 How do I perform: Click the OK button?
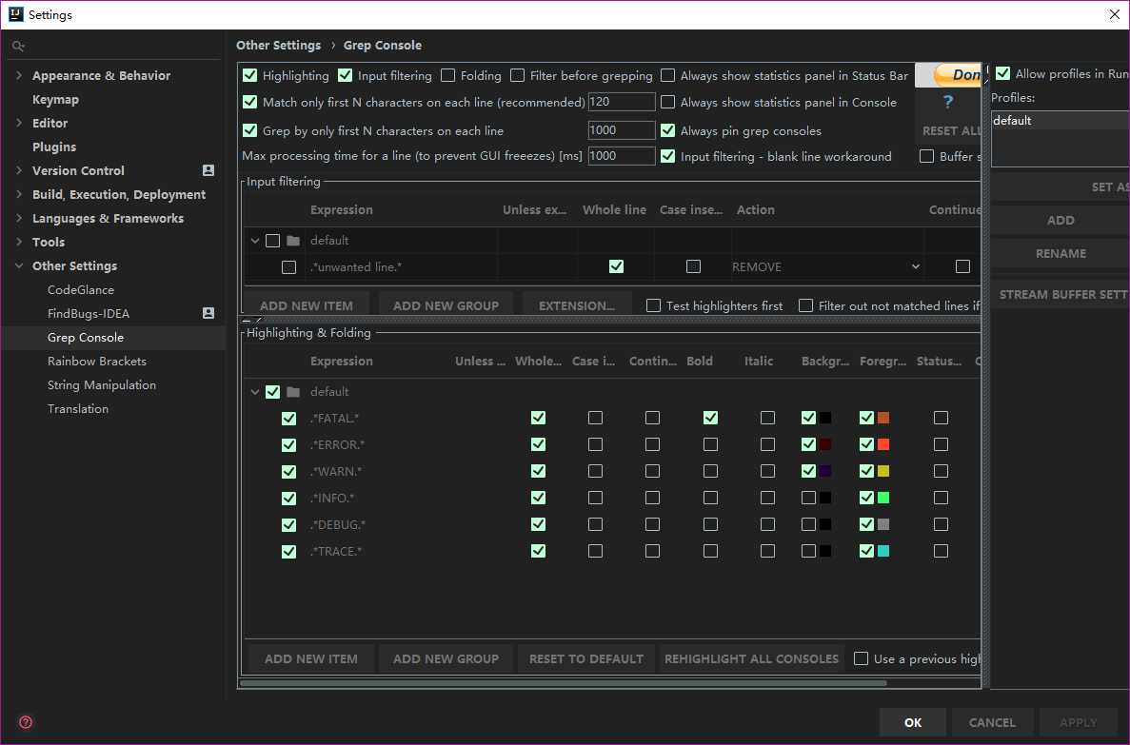click(912, 722)
